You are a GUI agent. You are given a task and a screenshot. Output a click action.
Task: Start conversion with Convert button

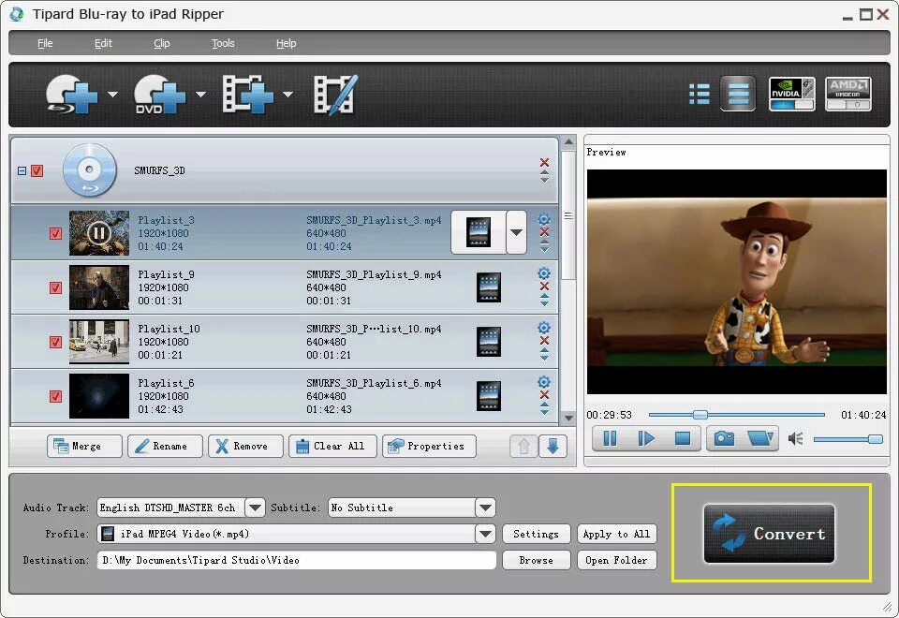click(770, 534)
